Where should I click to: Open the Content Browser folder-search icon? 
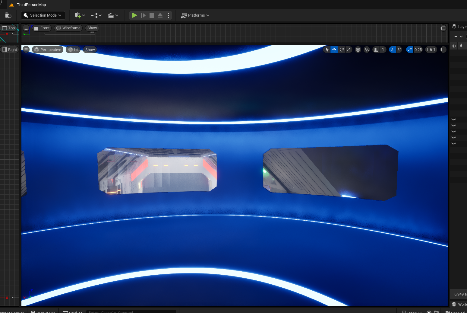pyautogui.click(x=8, y=15)
